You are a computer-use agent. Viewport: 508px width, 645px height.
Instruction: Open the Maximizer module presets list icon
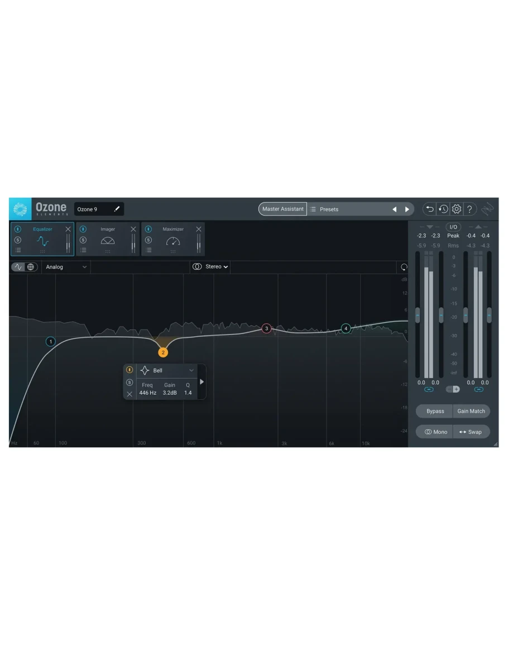click(x=148, y=250)
